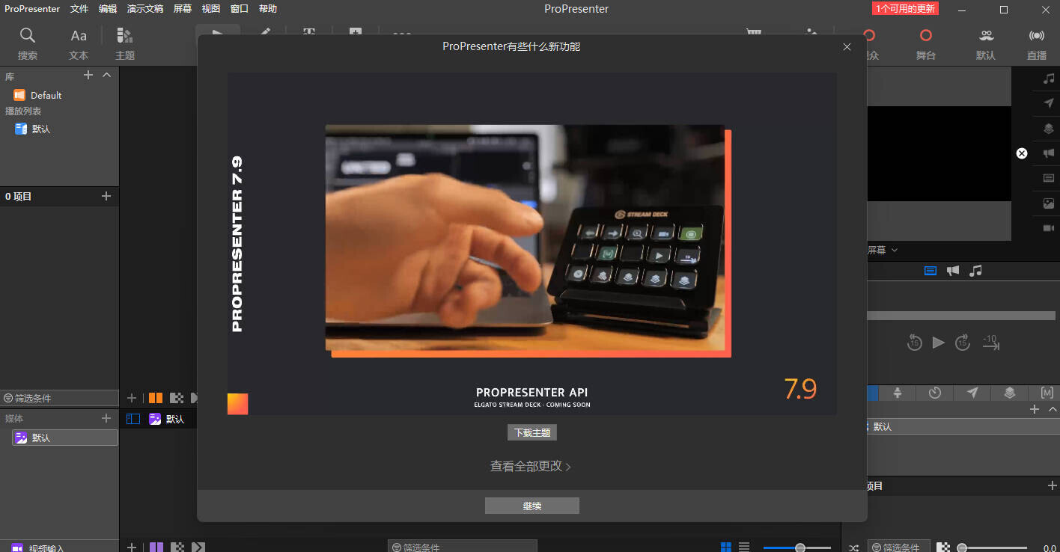Screen dimensions: 1060x552
Task: Switch media bin to list view
Action: pyautogui.click(x=744, y=548)
